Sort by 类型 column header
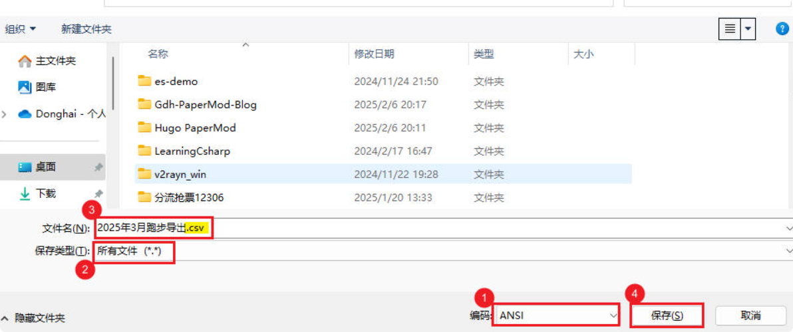Viewport: 793px width, 332px height. click(x=484, y=54)
